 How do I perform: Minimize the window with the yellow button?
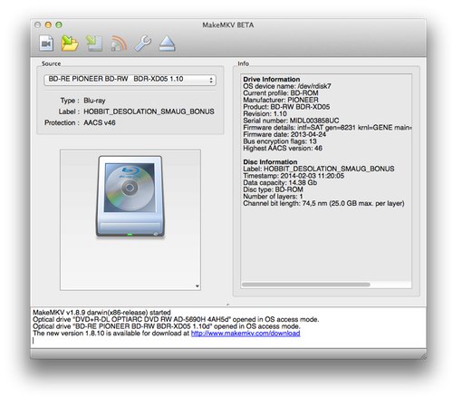(x=48, y=24)
